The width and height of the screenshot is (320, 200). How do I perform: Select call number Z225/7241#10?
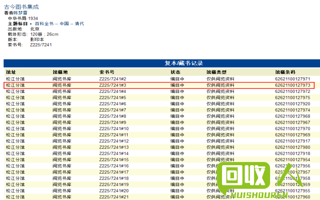114,128
